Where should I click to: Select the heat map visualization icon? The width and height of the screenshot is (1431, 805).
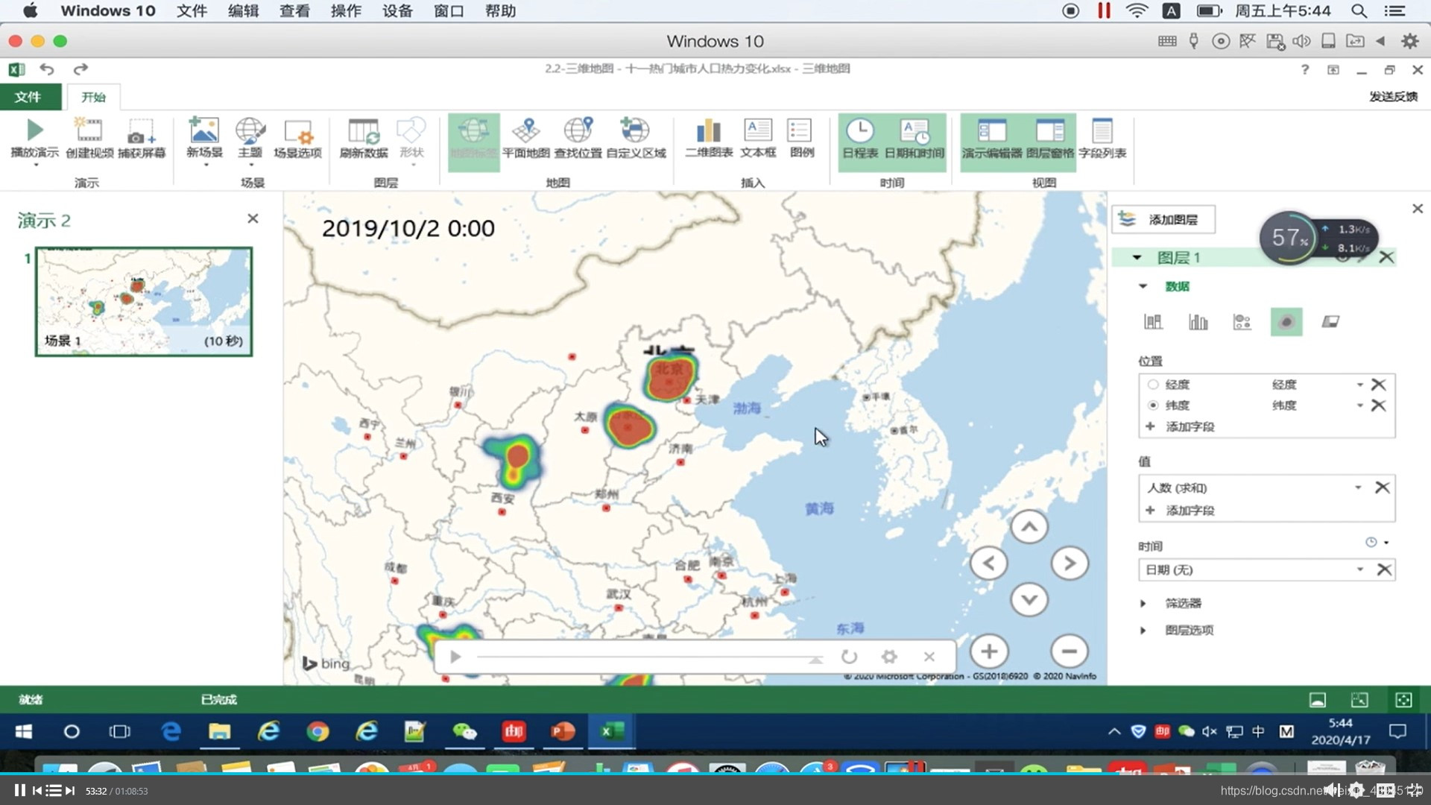coord(1286,322)
